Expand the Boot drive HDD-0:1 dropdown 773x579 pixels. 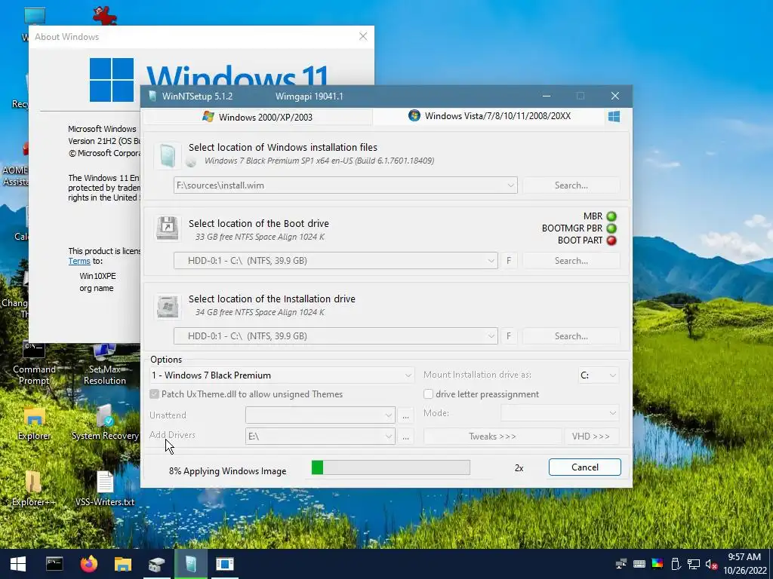[491, 261]
